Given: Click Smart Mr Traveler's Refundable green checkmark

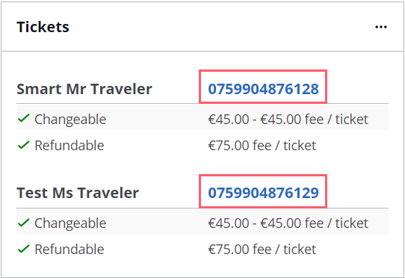Looking at the screenshot, I should point(23,145).
